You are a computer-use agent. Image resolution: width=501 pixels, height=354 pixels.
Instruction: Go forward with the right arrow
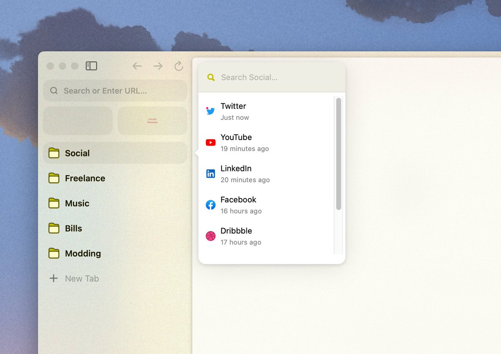pyautogui.click(x=158, y=66)
